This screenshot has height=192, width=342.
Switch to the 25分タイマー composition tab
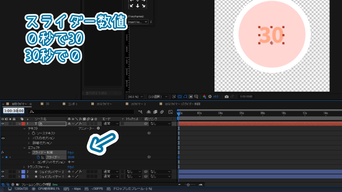click(x=104, y=104)
